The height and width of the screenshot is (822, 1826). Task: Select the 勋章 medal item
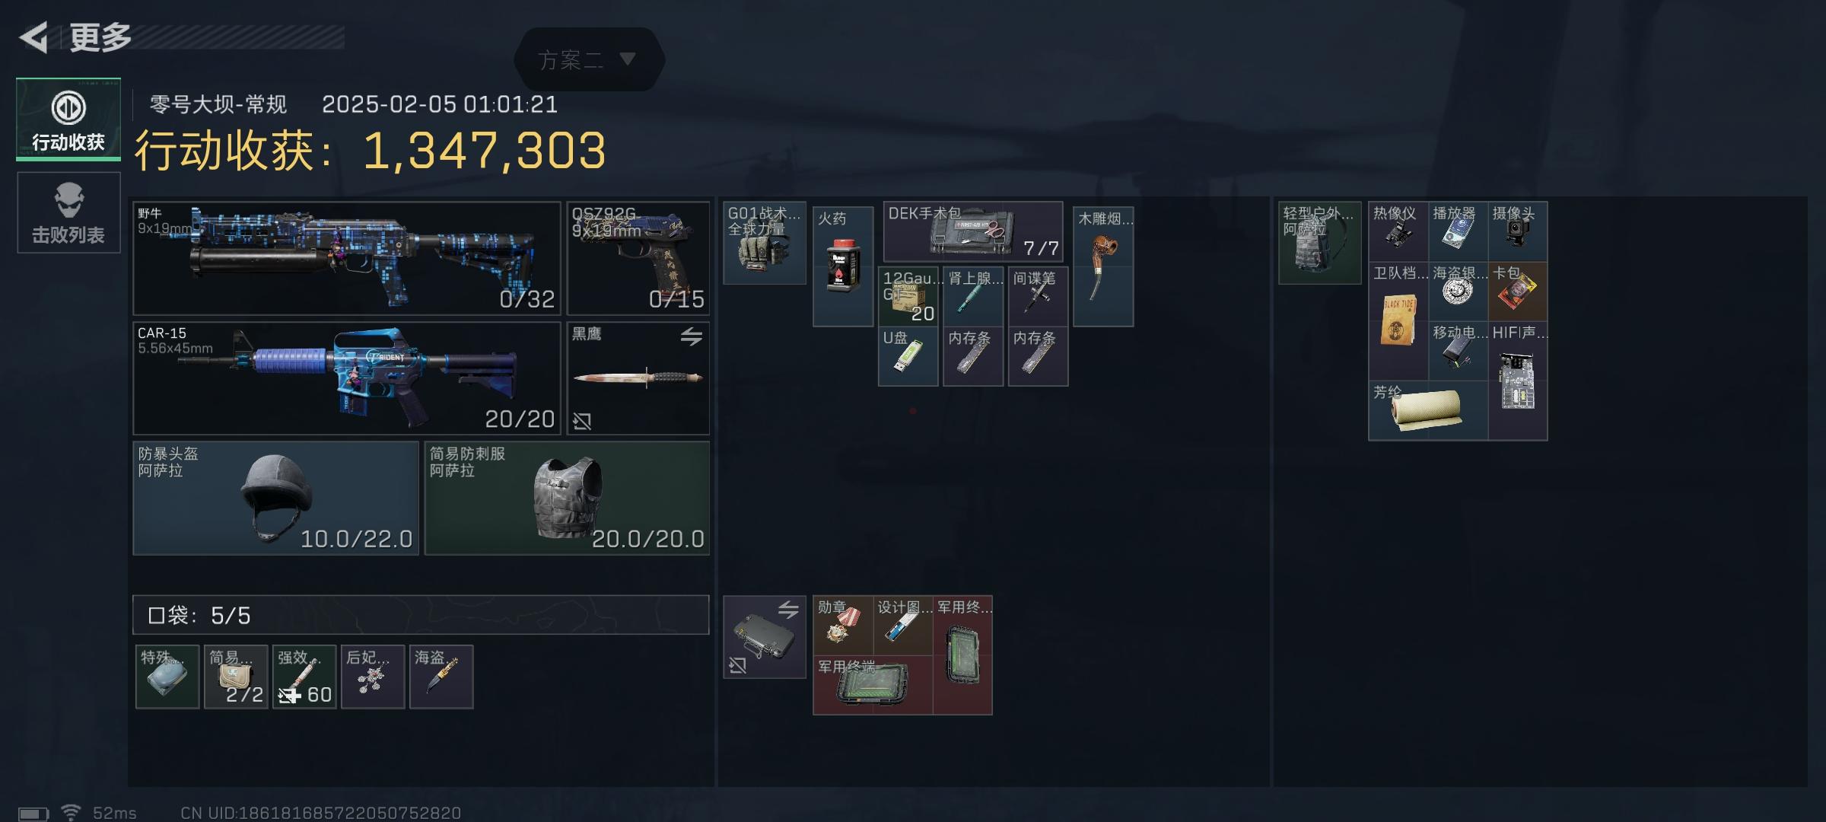[x=843, y=626]
